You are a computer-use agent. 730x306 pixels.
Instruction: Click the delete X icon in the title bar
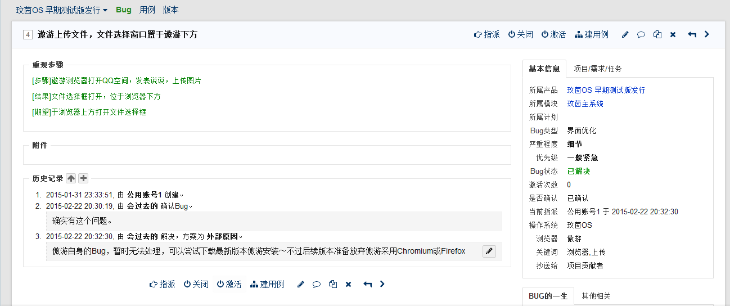[673, 35]
